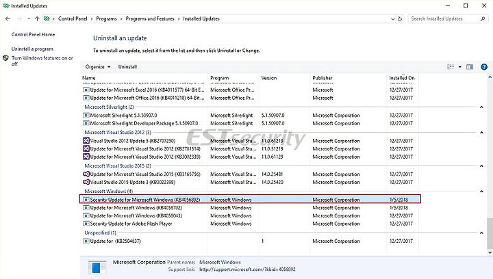The height and width of the screenshot is (279, 493).
Task: Click icon of Visual Studio 2012 update KB2781514
Action: [86, 149]
